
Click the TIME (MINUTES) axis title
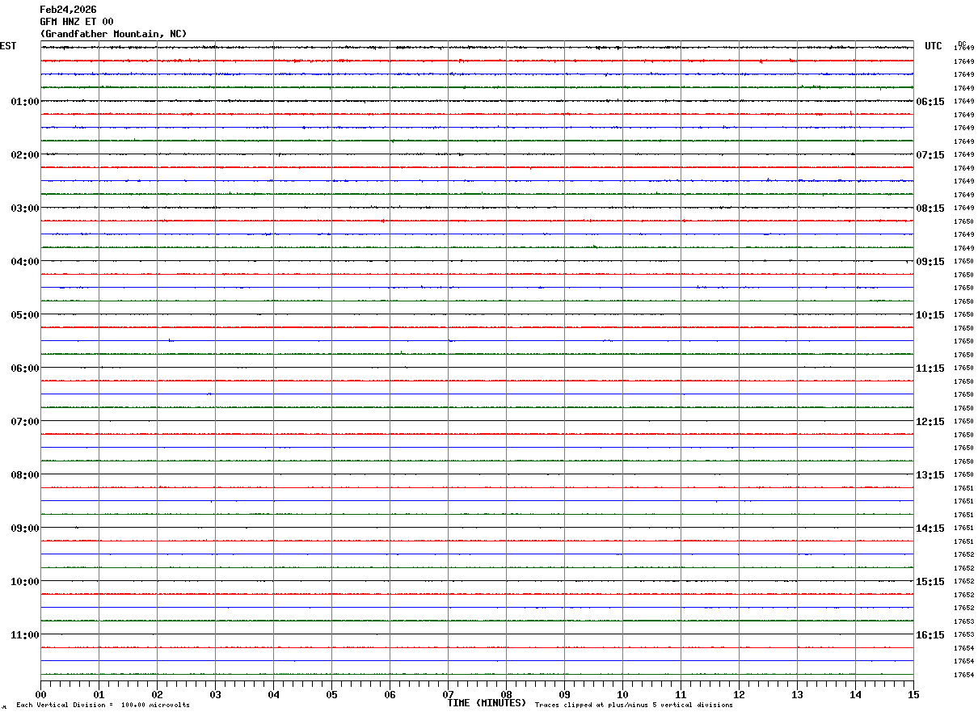(487, 703)
